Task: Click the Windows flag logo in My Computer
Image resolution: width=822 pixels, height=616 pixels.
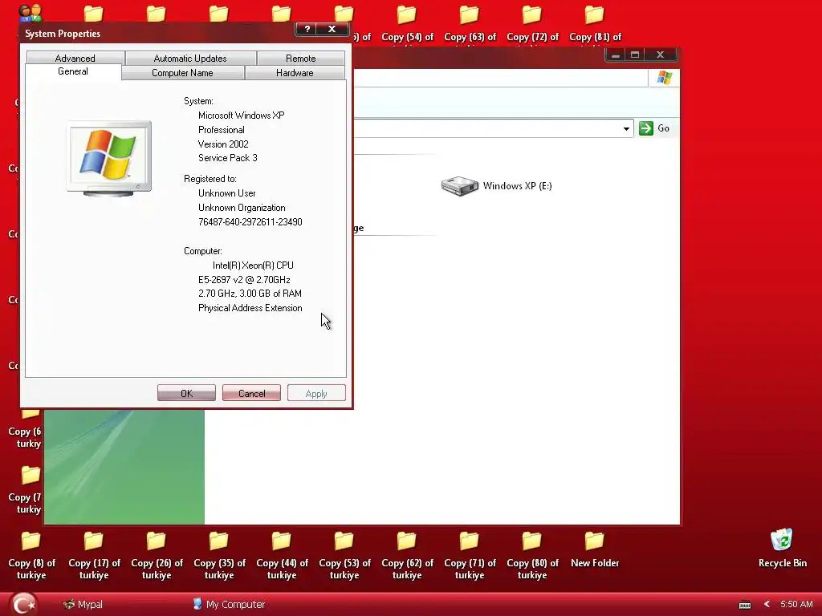Action: click(x=664, y=78)
